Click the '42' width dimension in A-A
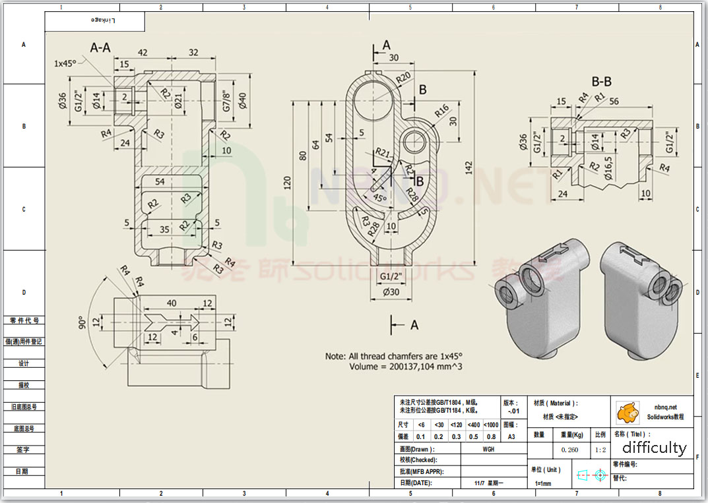The height and width of the screenshot is (503, 708). (143, 52)
